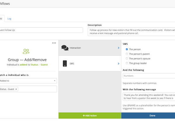
Task: Expand the SMS action chevron
Action: point(118,63)
